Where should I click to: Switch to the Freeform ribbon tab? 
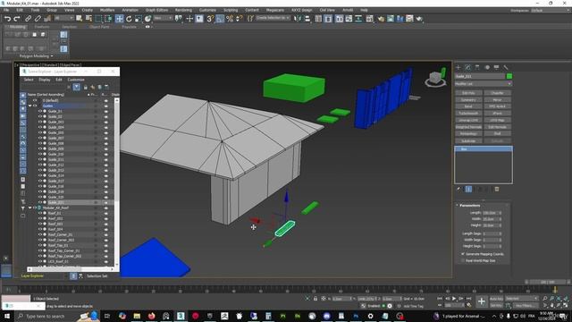pyautogui.click(x=42, y=27)
